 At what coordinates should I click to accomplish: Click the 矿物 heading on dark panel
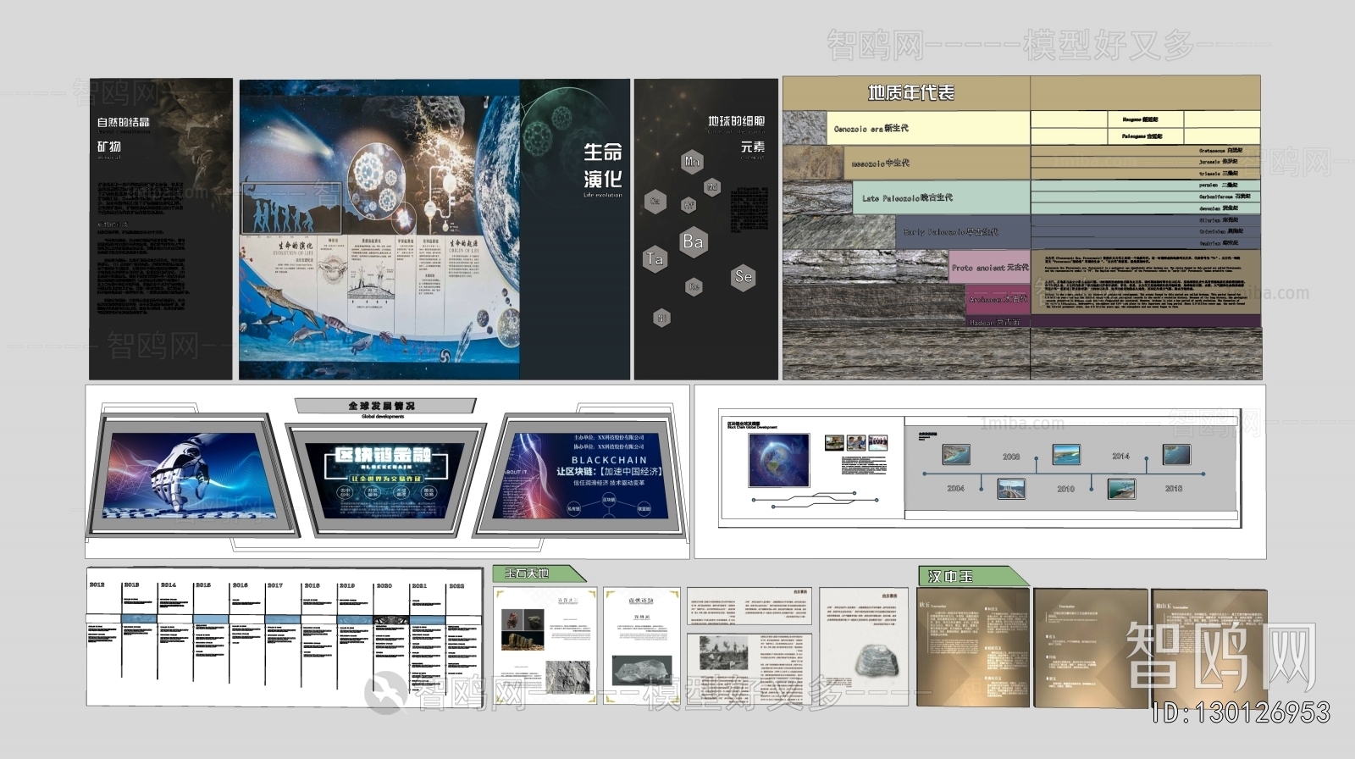pyautogui.click(x=109, y=147)
